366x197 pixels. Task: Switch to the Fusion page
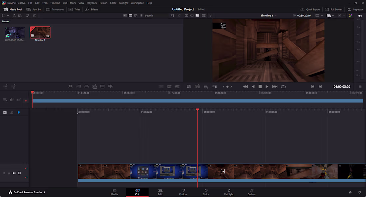tap(183, 192)
